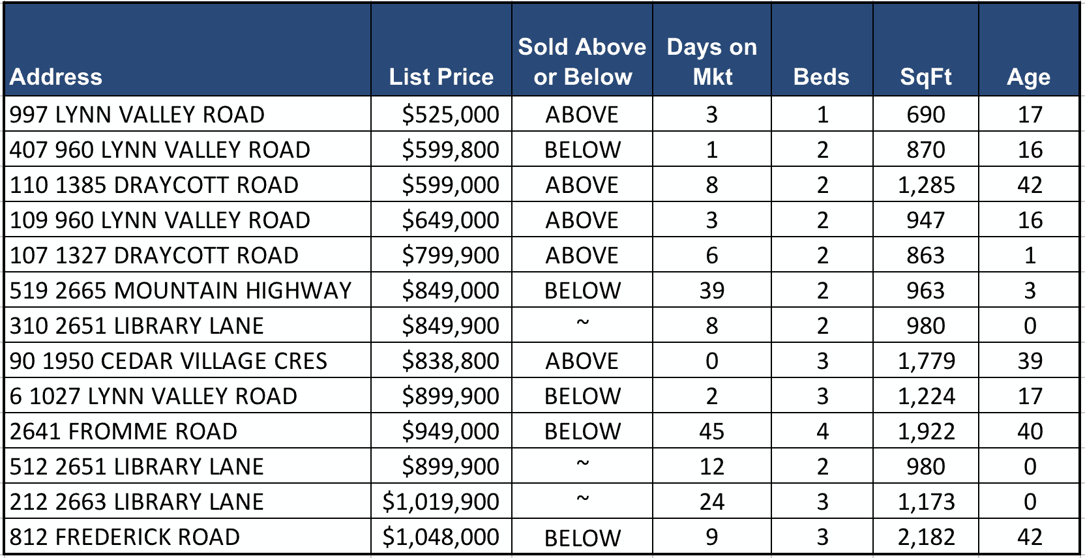This screenshot has height=558, width=1085.
Task: Select the List Price header cell
Action: click(x=441, y=77)
